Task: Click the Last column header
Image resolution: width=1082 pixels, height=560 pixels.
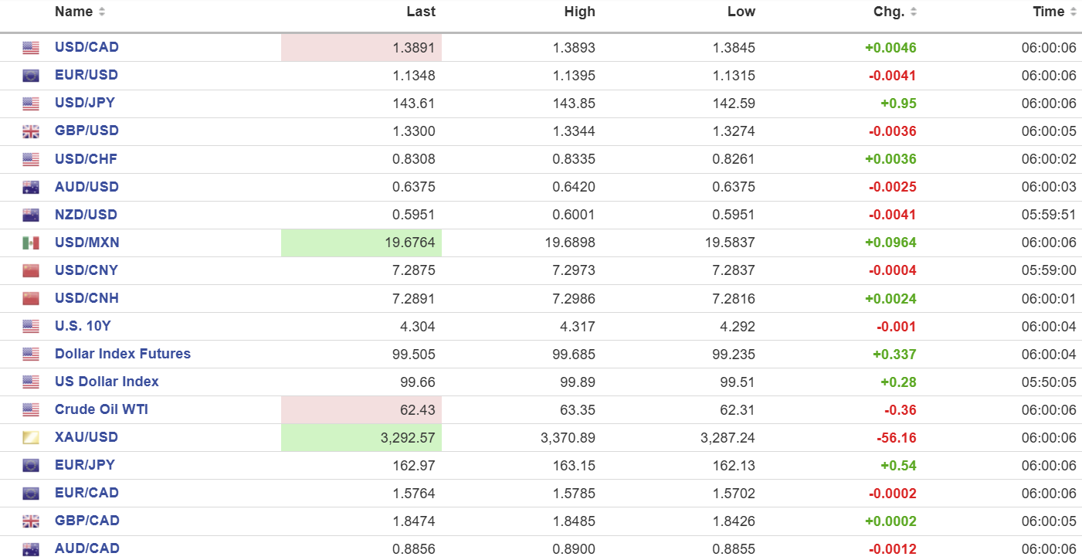Action: (421, 12)
